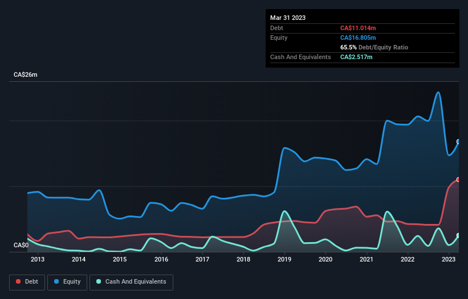
Task: Toggle the Equity series legend button
Action: pyautogui.click(x=67, y=282)
